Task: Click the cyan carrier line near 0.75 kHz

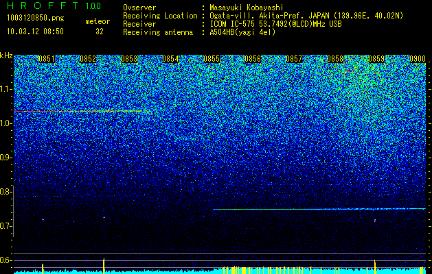Action: (x=319, y=209)
